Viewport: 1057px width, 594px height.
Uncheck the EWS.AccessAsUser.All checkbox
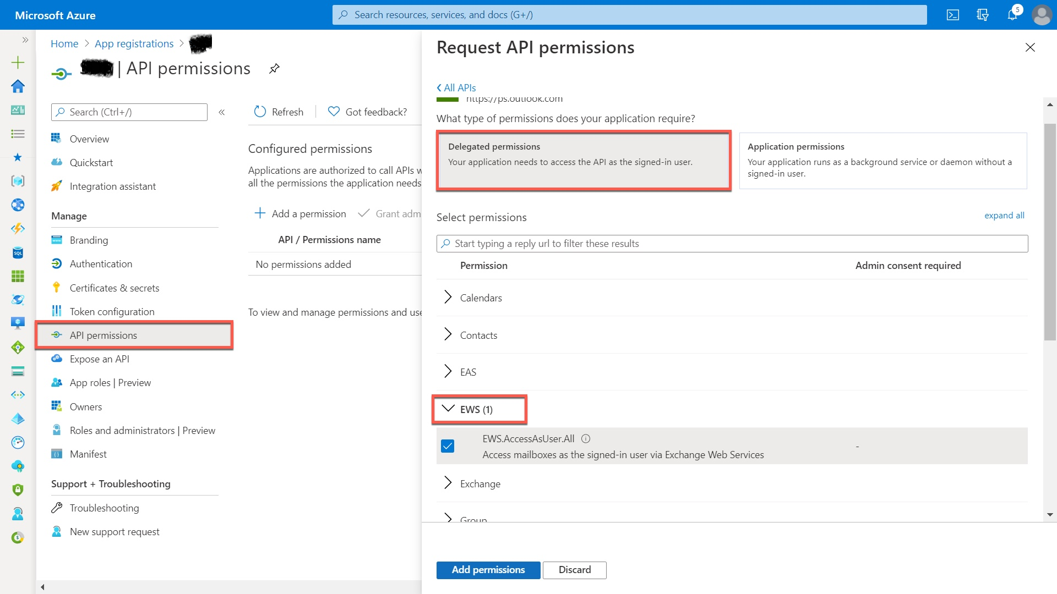[448, 446]
